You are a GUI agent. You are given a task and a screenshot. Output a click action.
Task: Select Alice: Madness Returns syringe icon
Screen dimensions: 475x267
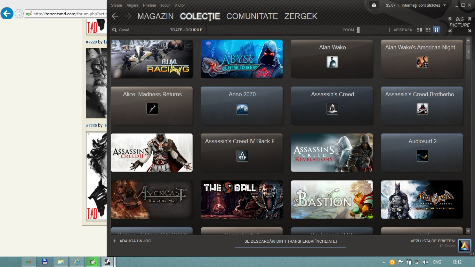[x=152, y=109]
